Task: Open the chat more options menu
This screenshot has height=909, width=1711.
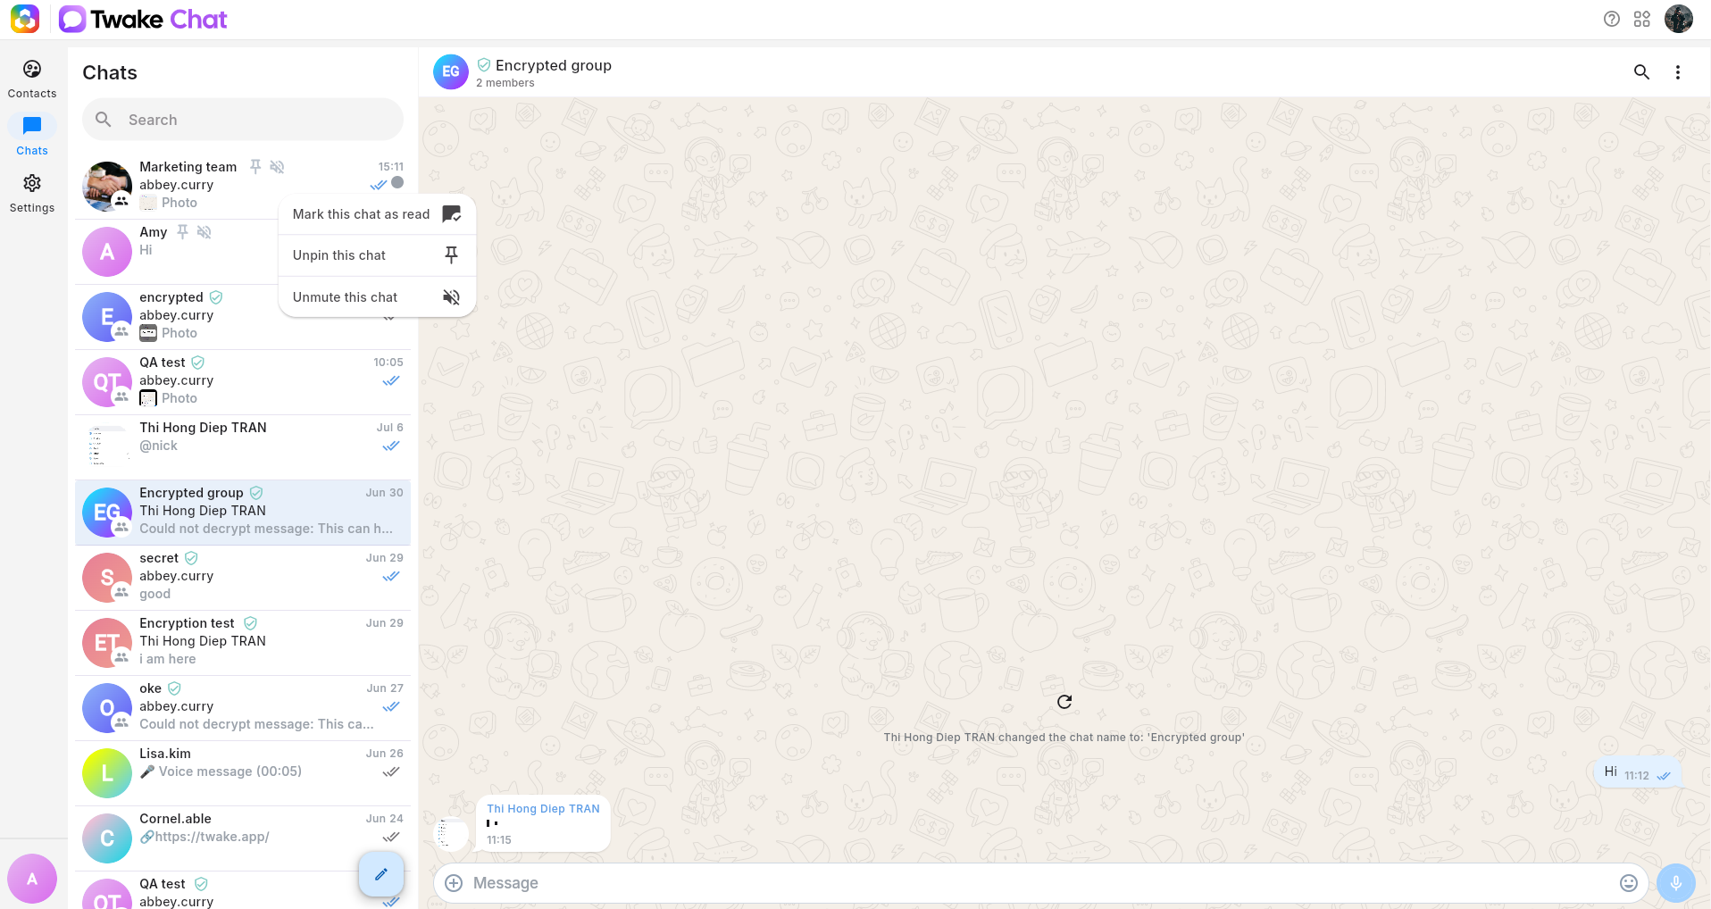Action: pos(1678,72)
